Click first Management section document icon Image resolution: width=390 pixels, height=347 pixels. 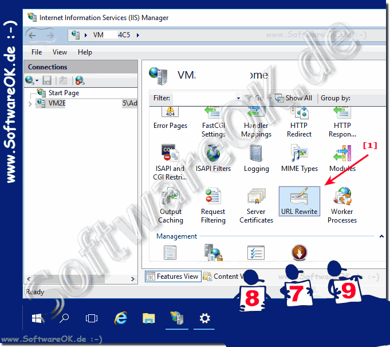coord(170,252)
